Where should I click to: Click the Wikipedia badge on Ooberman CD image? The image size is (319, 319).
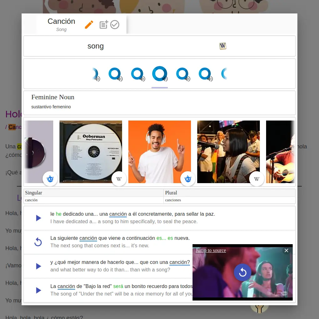tap(119, 179)
